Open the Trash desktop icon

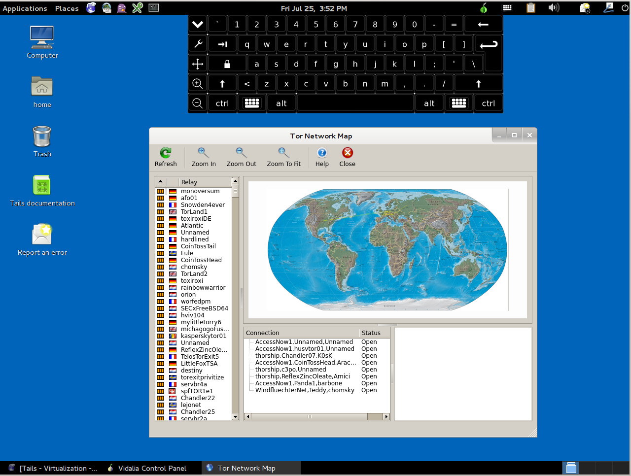coord(42,141)
